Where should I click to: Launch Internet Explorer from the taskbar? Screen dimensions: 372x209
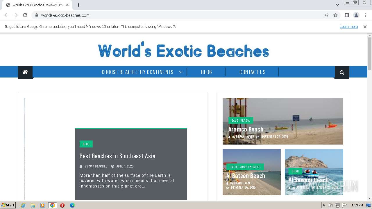click(23, 205)
